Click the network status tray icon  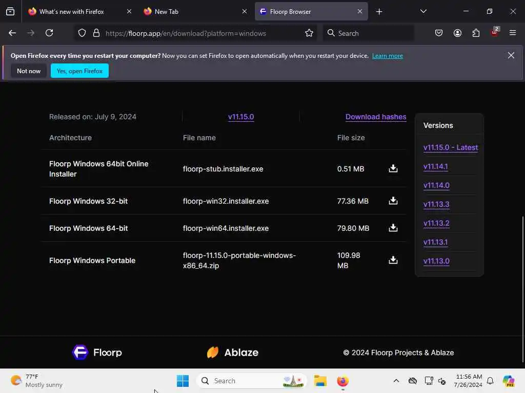(429, 381)
